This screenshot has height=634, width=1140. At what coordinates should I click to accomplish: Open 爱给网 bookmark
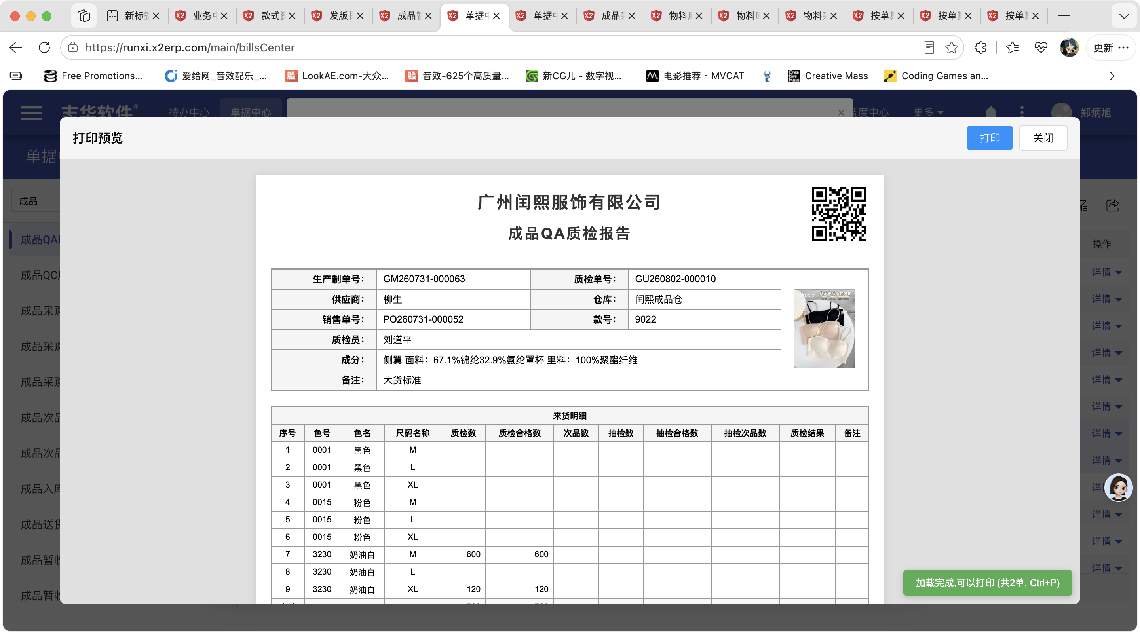(215, 76)
